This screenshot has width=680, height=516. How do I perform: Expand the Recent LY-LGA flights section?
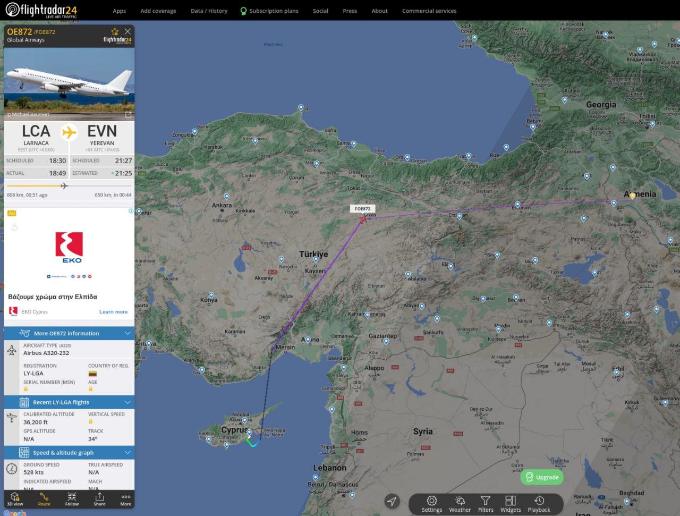coord(127,402)
